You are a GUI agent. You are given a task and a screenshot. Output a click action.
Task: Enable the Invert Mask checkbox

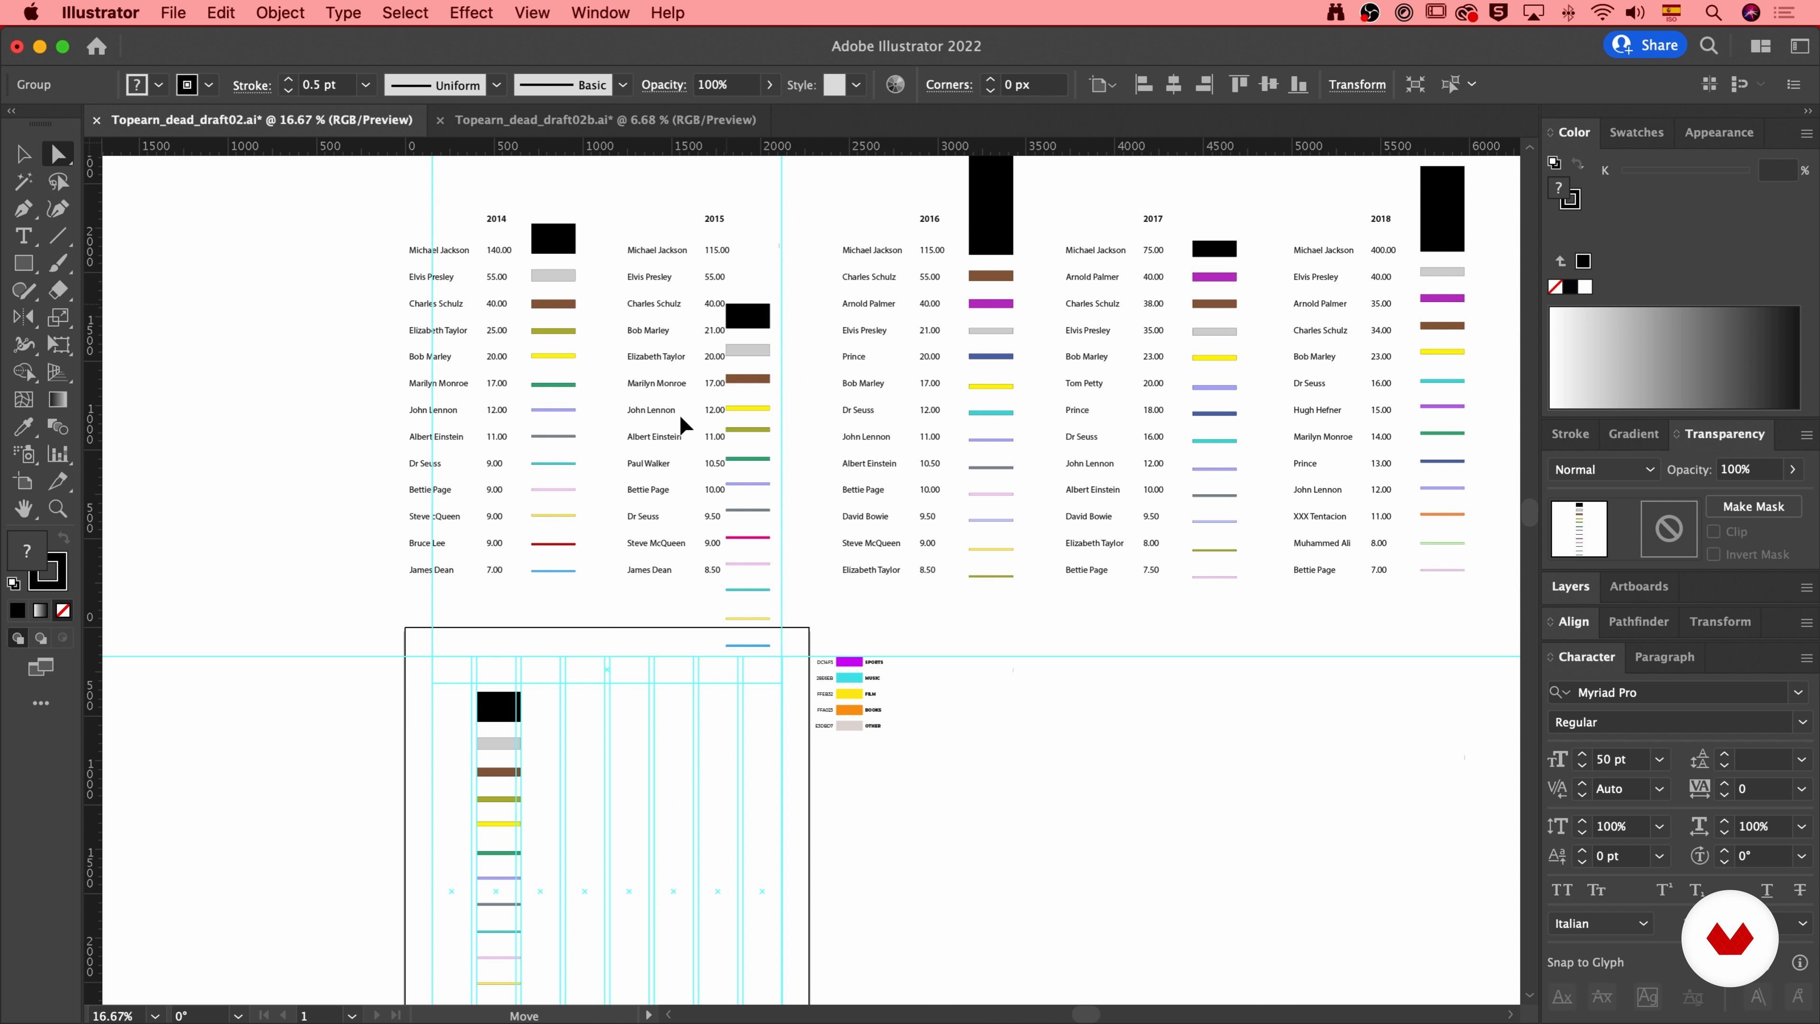pos(1713,554)
